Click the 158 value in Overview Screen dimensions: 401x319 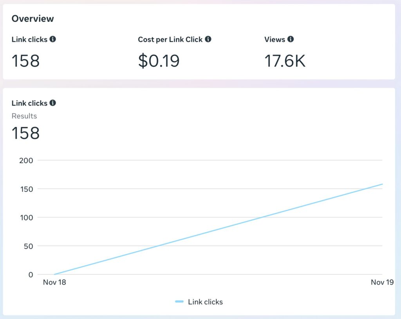[x=25, y=61]
